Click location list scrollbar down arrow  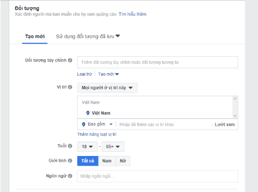click(235, 116)
